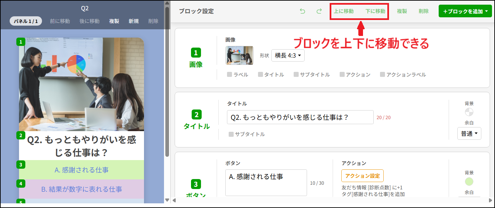Click text 友だち情報 [診断点数] に+1
Image resolution: width=495 pixels, height=208 pixels.
click(372, 187)
